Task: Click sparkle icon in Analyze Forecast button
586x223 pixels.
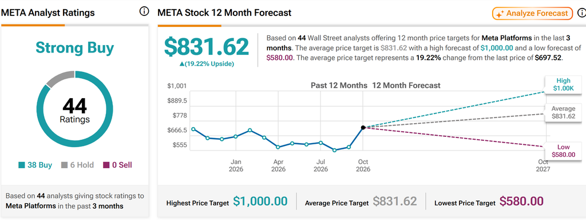Action: point(500,14)
